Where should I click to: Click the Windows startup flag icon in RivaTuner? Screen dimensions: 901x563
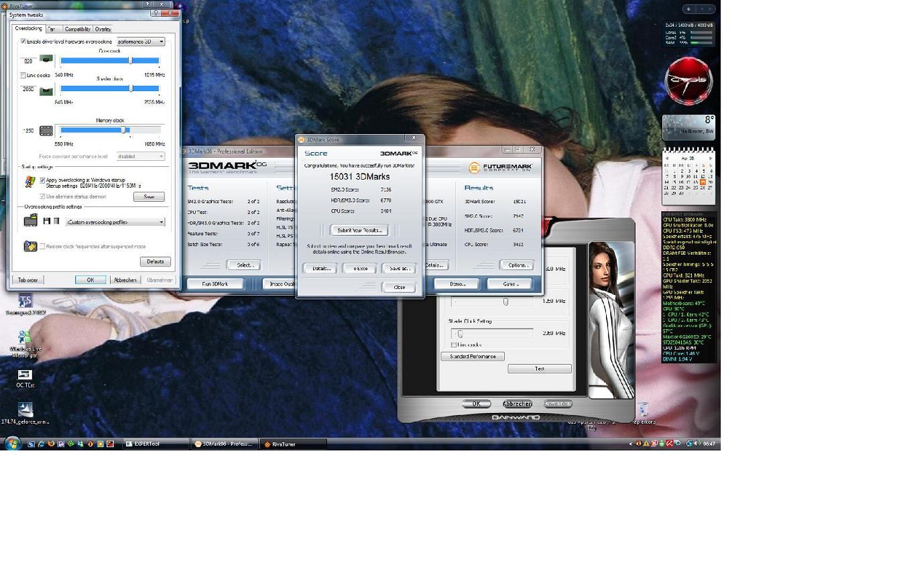click(29, 181)
